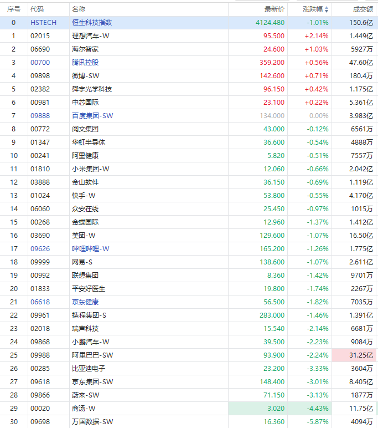
Task: Select the 携程集团-S row name
Action: [x=89, y=315]
